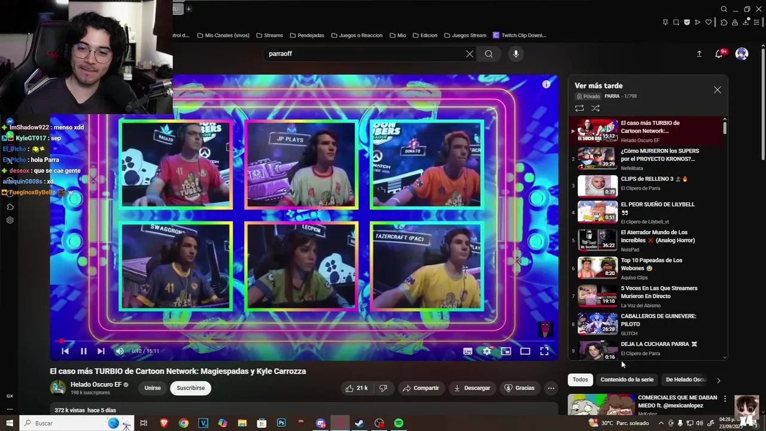Viewport: 766px width, 431px height.
Task: Open browser downloads icon
Action: pyautogui.click(x=746, y=22)
